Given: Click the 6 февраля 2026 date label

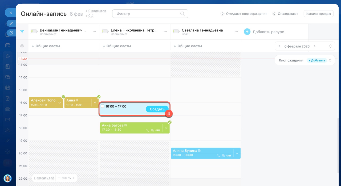Looking at the screenshot, I should (x=297, y=46).
